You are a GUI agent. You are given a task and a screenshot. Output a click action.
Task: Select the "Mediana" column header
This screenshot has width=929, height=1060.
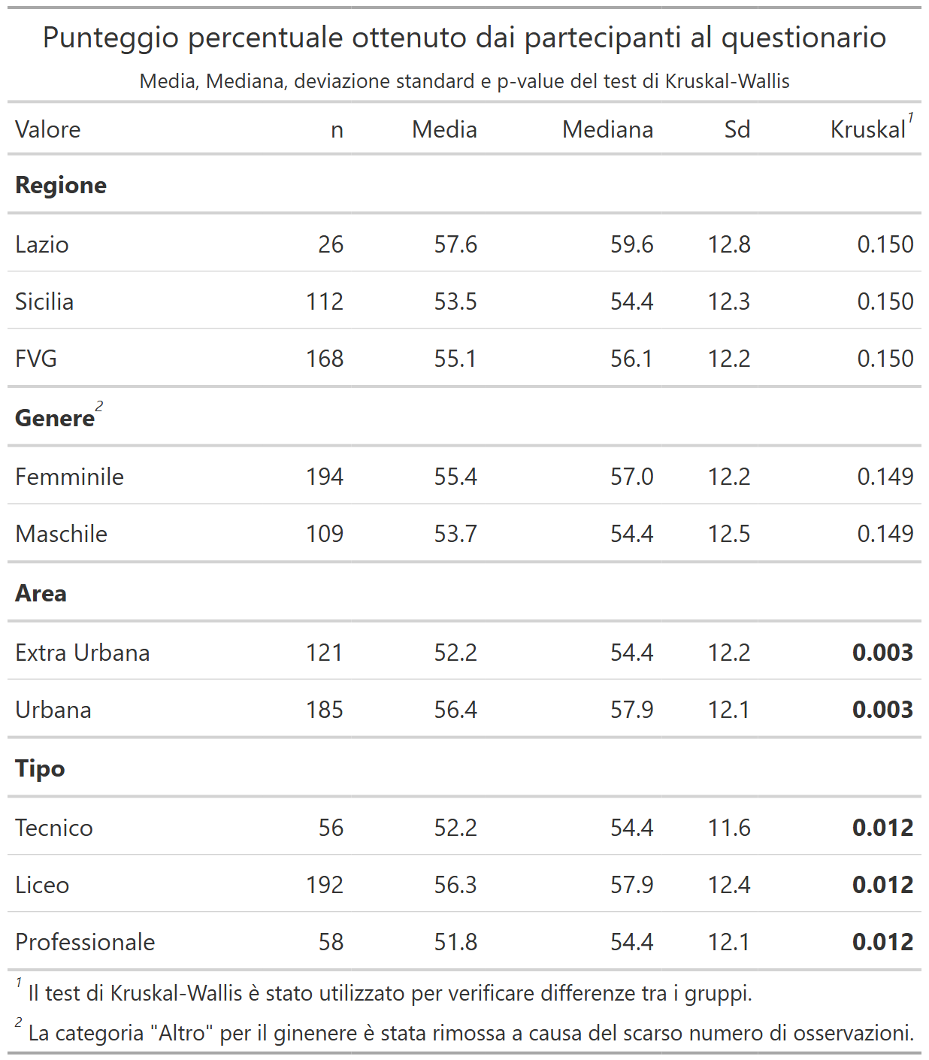[x=607, y=129]
